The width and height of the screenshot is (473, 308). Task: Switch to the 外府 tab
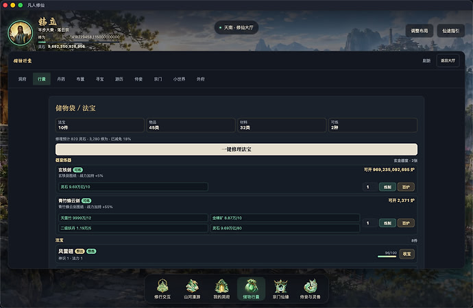pyautogui.click(x=201, y=79)
